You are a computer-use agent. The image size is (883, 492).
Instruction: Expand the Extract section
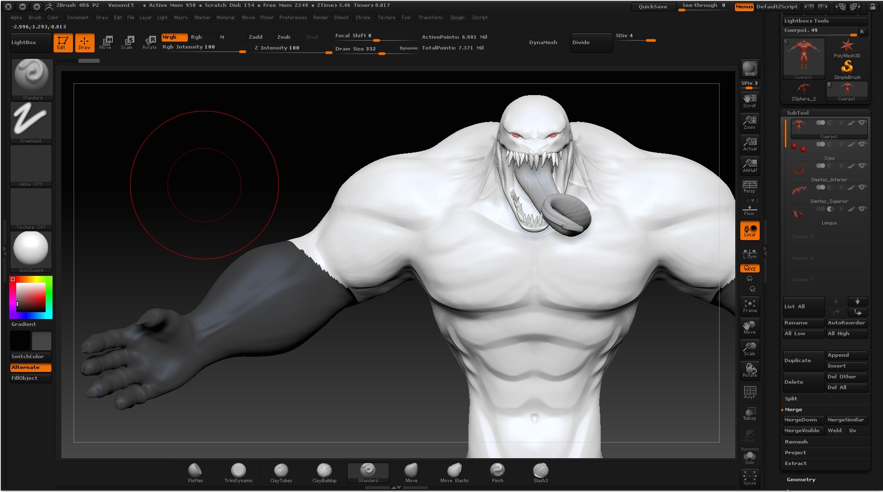point(795,464)
